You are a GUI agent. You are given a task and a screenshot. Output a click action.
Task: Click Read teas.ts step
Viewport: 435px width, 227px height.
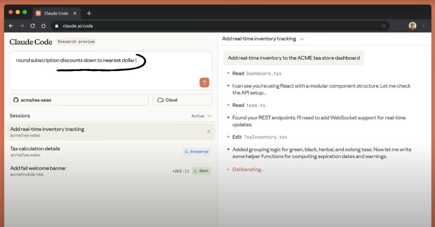(x=249, y=105)
